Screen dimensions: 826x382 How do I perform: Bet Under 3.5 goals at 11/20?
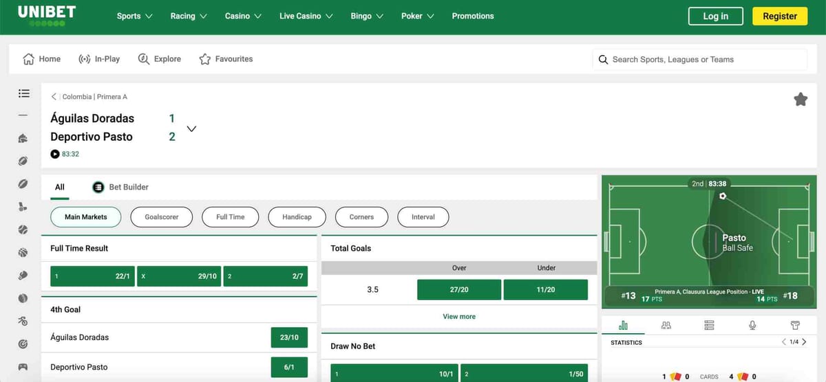point(546,290)
